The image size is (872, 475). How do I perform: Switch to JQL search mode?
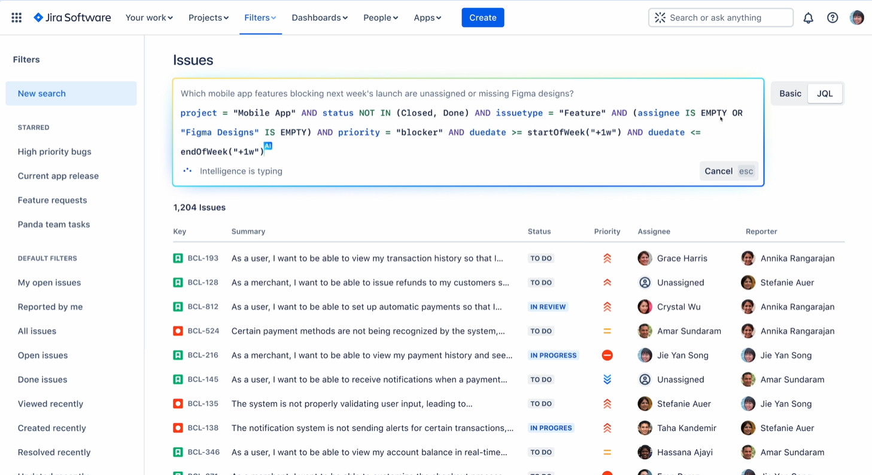(825, 94)
